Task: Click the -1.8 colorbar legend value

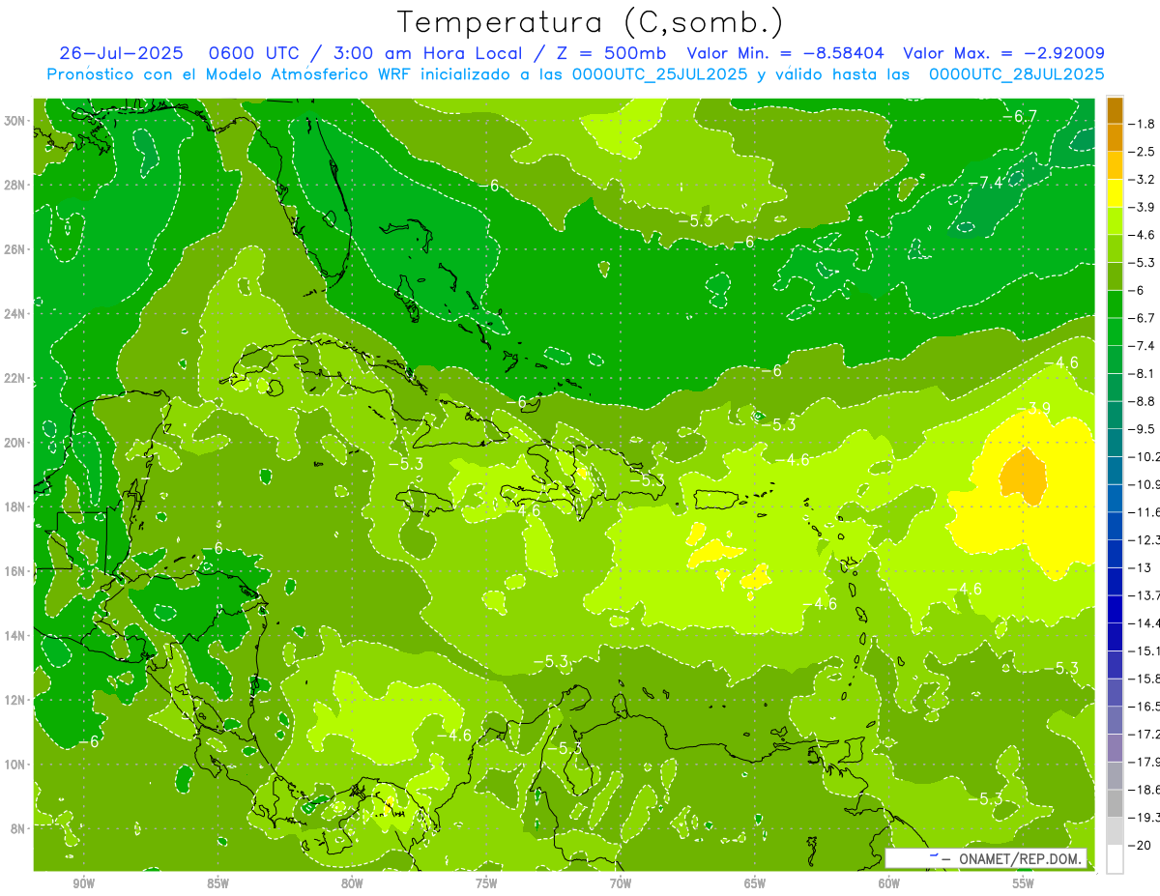Action: 1142,124
